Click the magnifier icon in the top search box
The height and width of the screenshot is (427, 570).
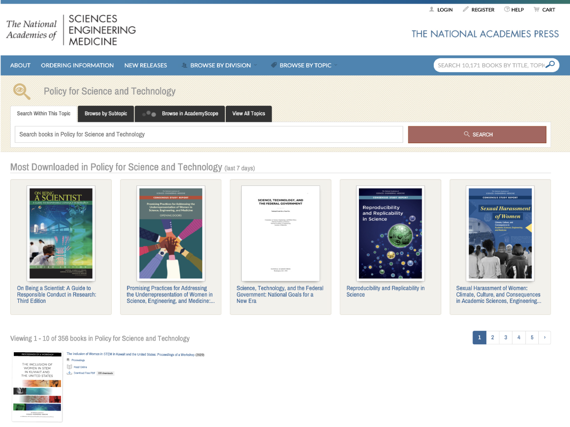click(x=550, y=65)
